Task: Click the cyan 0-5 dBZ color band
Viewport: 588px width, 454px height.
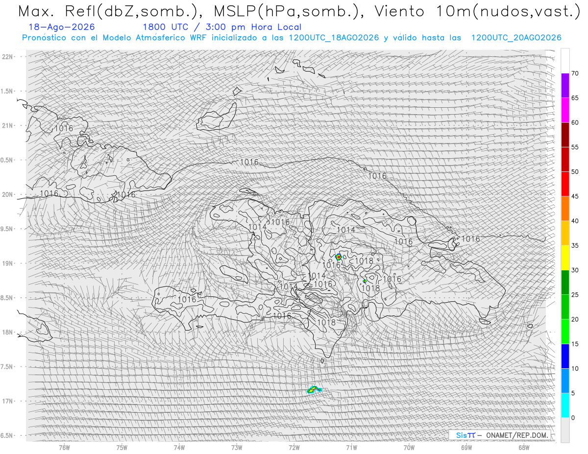Action: (x=565, y=405)
